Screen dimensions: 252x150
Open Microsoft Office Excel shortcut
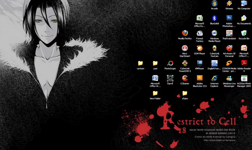[x=200, y=18]
